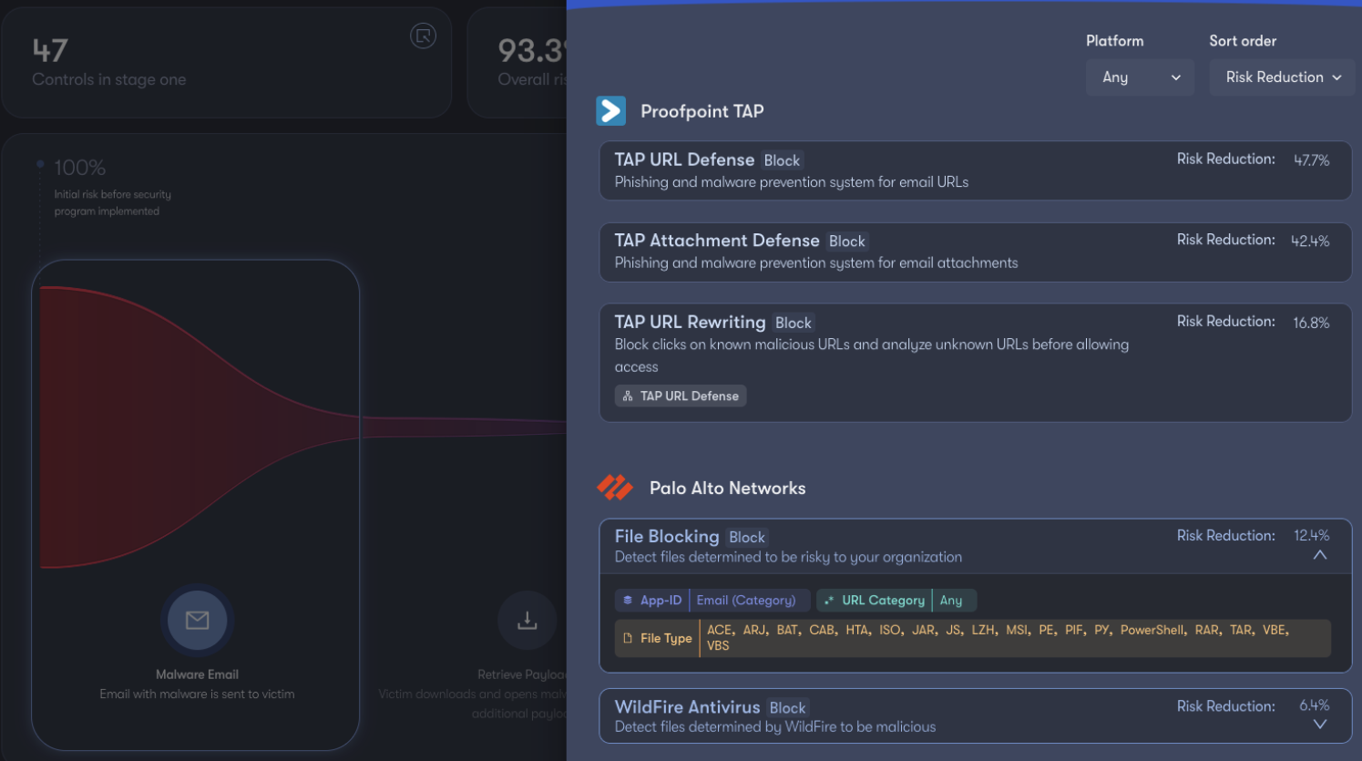Select the Malware Email envelope icon
The height and width of the screenshot is (761, 1362).
tap(198, 620)
